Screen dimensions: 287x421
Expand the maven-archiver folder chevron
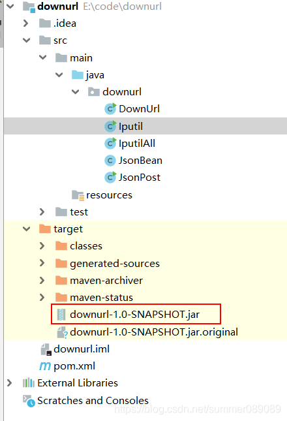42,280
